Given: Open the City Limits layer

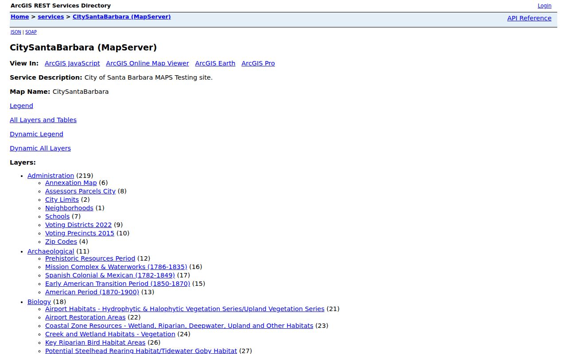Looking at the screenshot, I should (62, 200).
